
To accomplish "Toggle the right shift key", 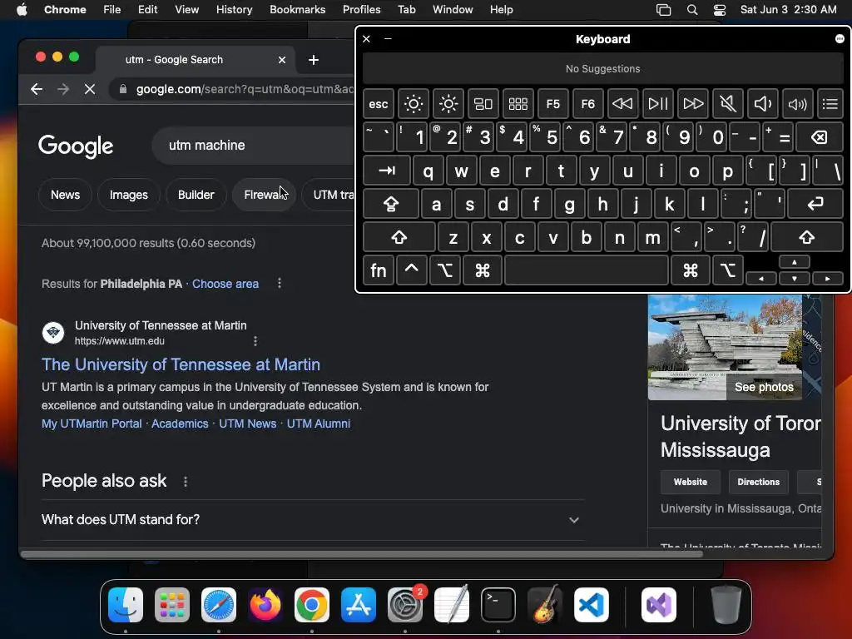I will [806, 237].
